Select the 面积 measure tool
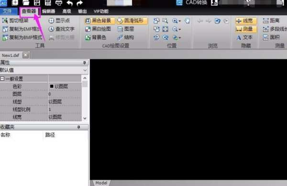Image resolution: width=287 pixels, height=186 pixels. (x=271, y=37)
